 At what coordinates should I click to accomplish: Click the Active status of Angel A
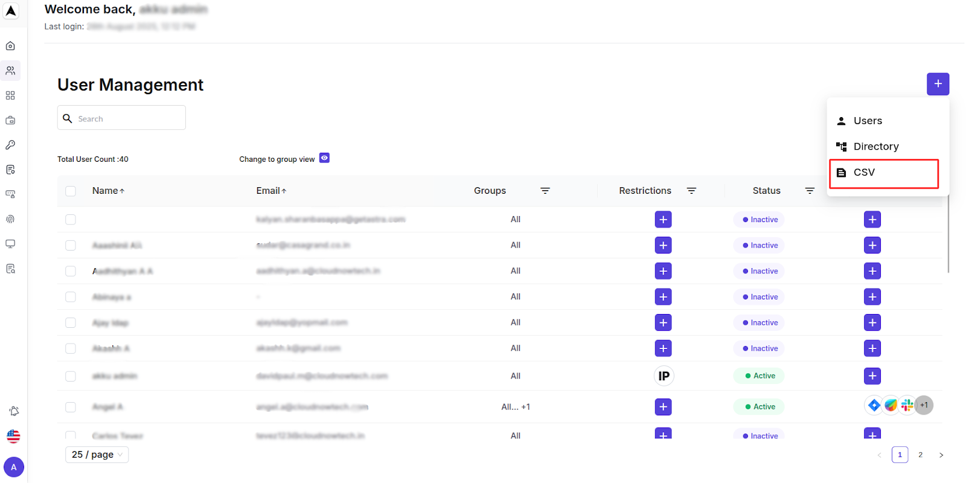click(759, 407)
